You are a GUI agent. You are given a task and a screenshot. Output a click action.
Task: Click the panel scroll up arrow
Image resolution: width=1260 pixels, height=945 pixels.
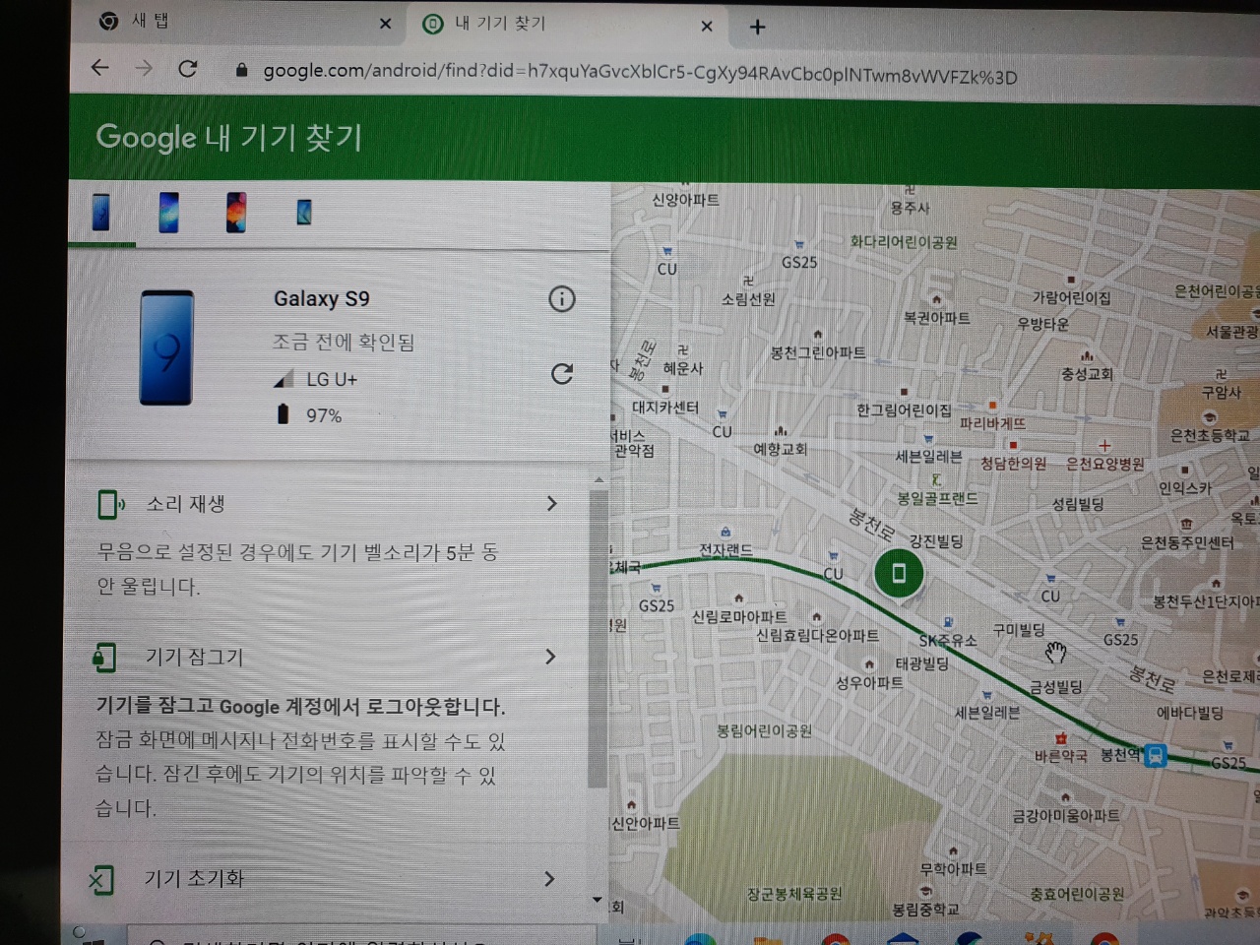[598, 479]
